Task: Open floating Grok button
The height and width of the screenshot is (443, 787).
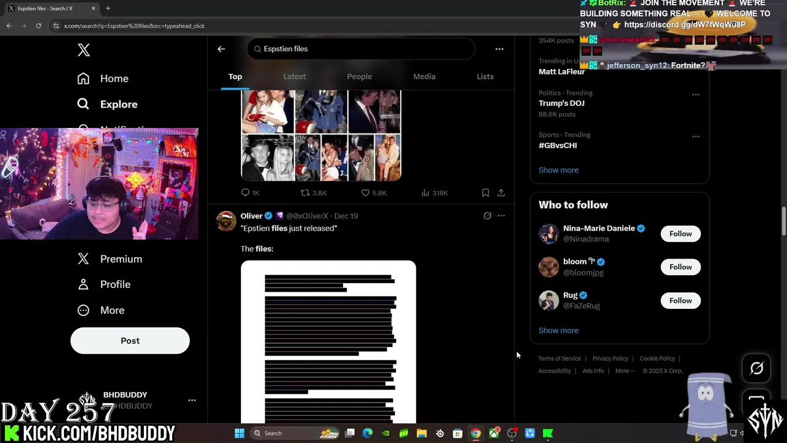Action: click(x=756, y=368)
